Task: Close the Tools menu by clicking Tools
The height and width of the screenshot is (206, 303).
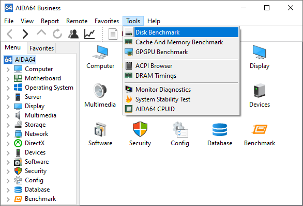Action: pyautogui.click(x=133, y=21)
